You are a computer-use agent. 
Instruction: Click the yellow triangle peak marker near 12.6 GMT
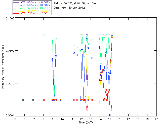tap(87, 54)
